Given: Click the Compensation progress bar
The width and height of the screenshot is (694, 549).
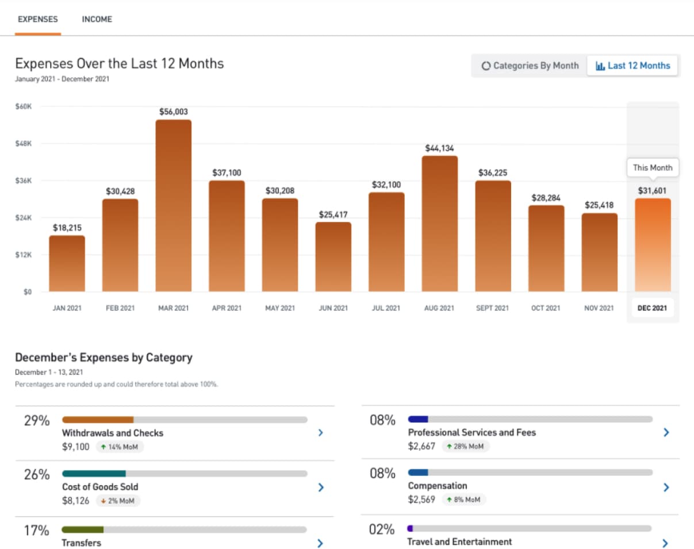Looking at the screenshot, I should pyautogui.click(x=530, y=473).
